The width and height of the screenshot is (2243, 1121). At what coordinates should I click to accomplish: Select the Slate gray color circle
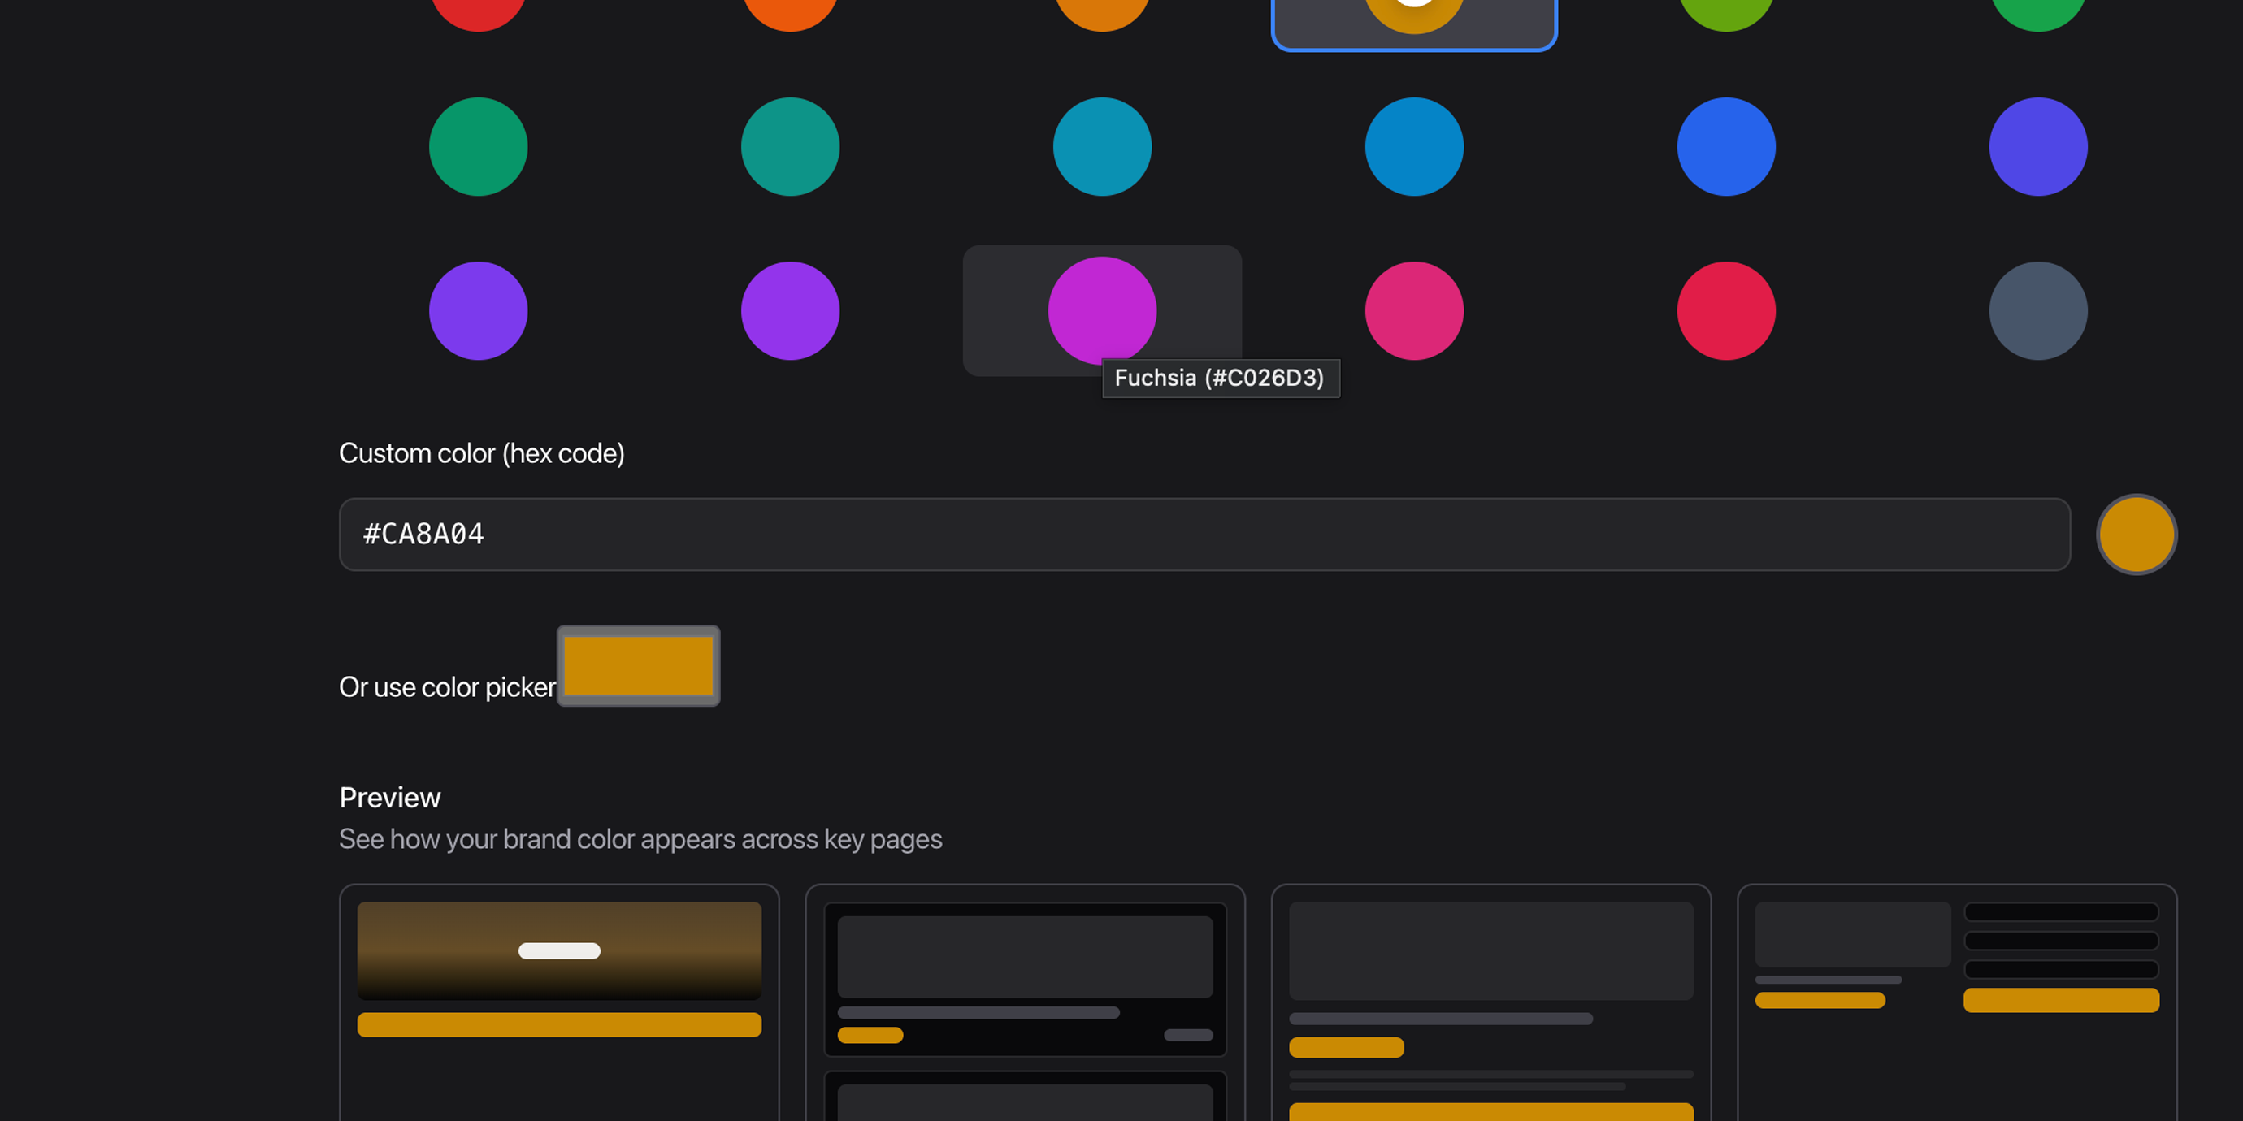(x=2037, y=310)
